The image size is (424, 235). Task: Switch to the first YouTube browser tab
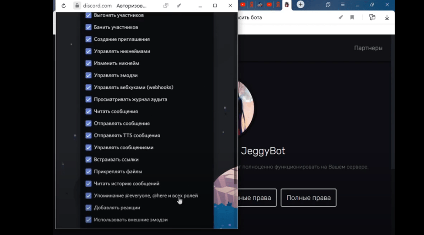point(243,5)
